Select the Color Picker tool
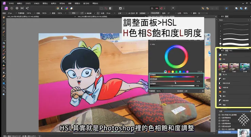 click(x=4, y=24)
